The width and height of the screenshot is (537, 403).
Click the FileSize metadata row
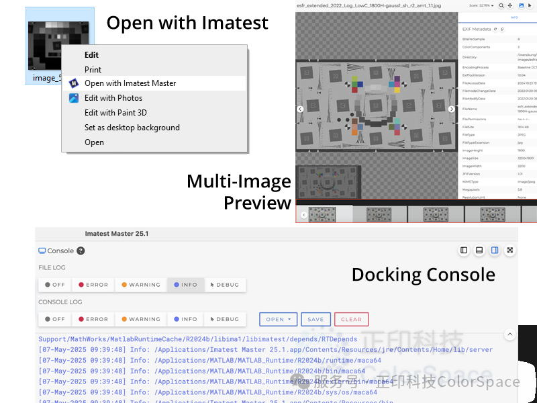coord(497,127)
